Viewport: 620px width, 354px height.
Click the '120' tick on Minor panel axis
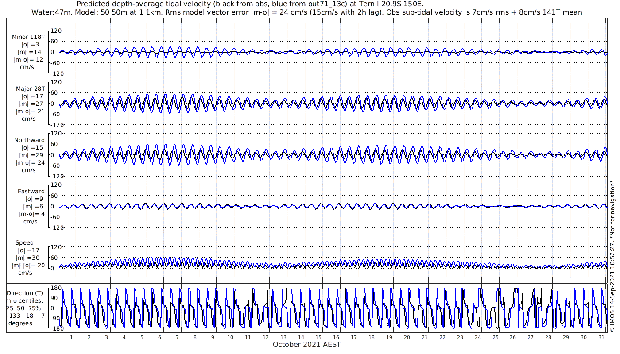pos(55,31)
